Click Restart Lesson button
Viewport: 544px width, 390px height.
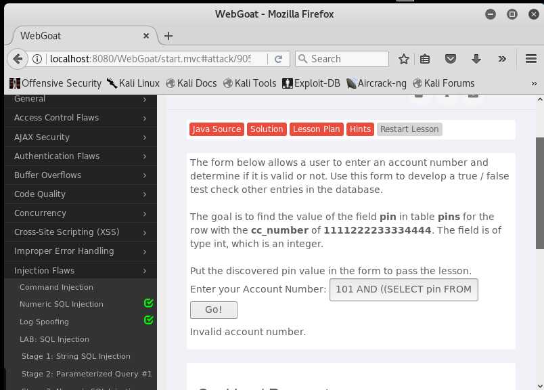(x=409, y=129)
